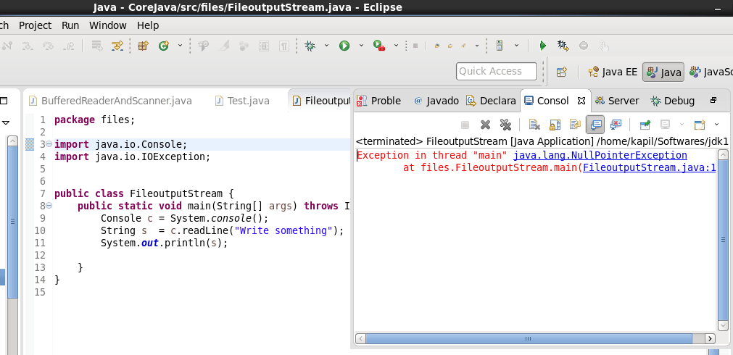Image resolution: width=733 pixels, height=355 pixels.
Task: Toggle the Pin Console icon
Action: (x=645, y=125)
